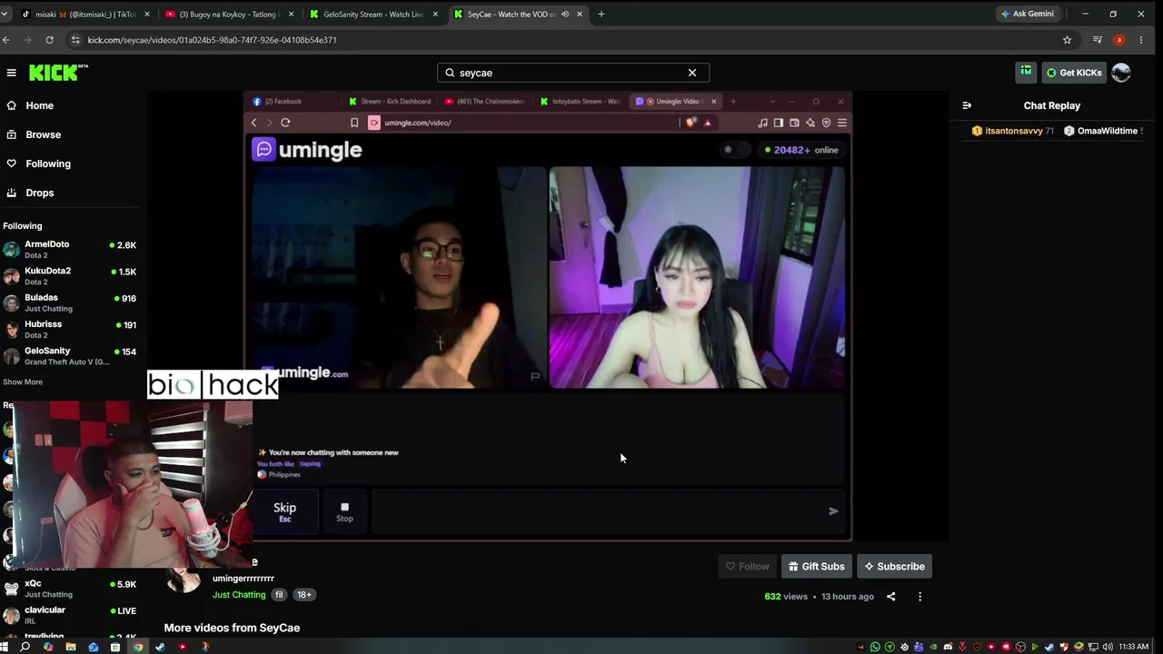1163x654 pixels.
Task: Mute the SeyCae tab audio icon
Action: pos(564,15)
